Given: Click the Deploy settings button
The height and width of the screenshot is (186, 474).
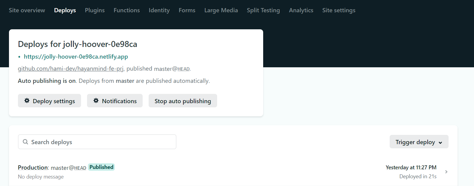Looking at the screenshot, I should tap(49, 101).
